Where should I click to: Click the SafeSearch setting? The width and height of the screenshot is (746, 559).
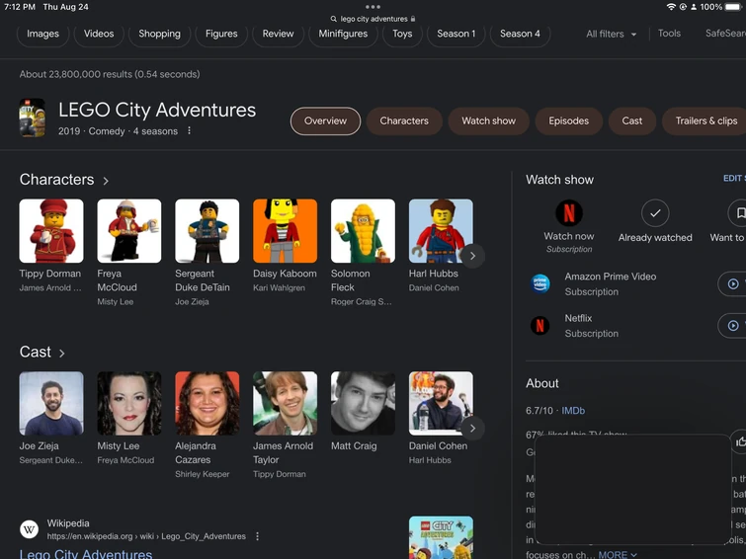click(x=725, y=34)
